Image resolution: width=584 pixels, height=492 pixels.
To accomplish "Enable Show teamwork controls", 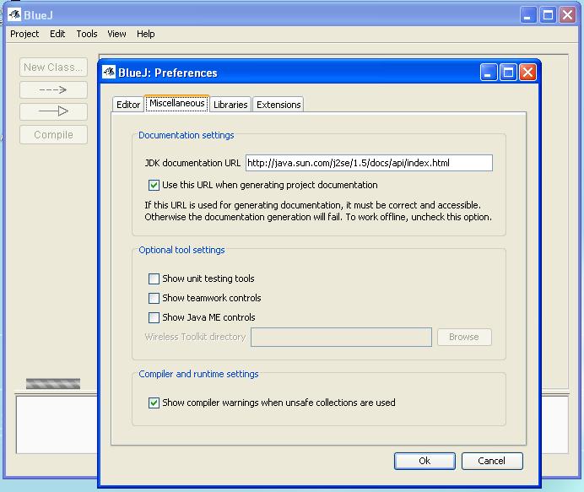I will tap(154, 299).
